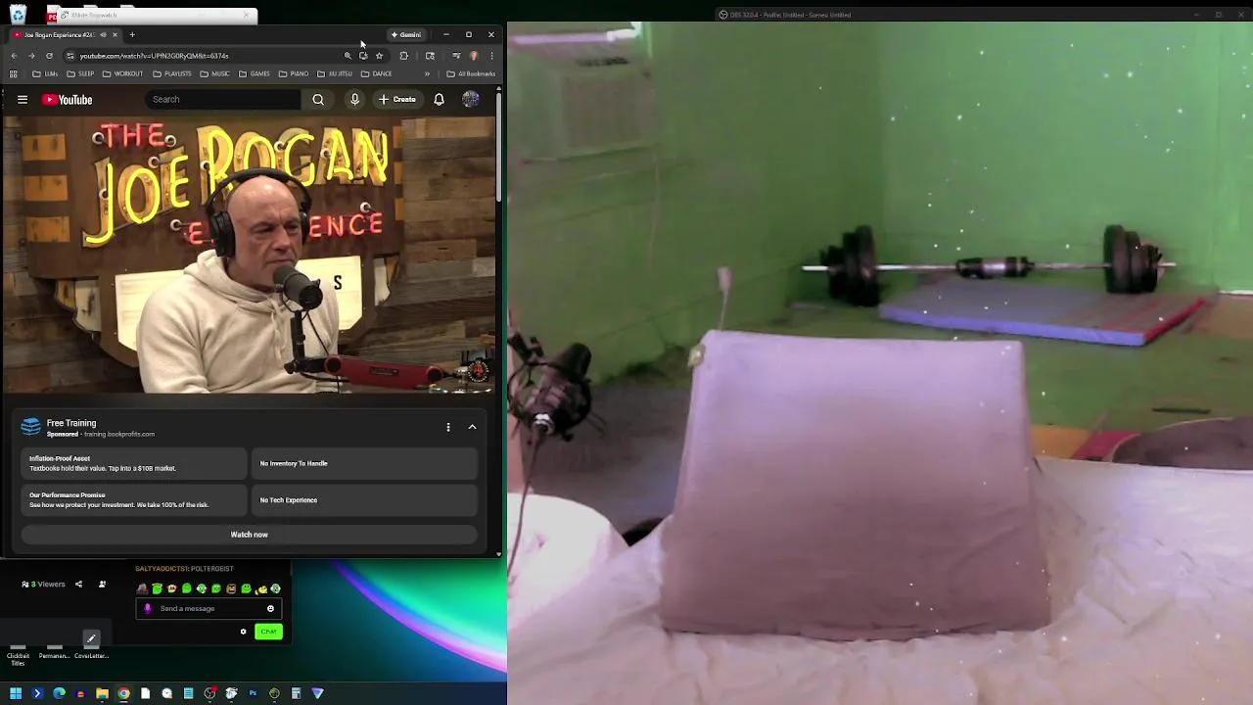The image size is (1253, 705).
Task: Open the Chrome apps grid shortcut
Action: click(x=14, y=73)
